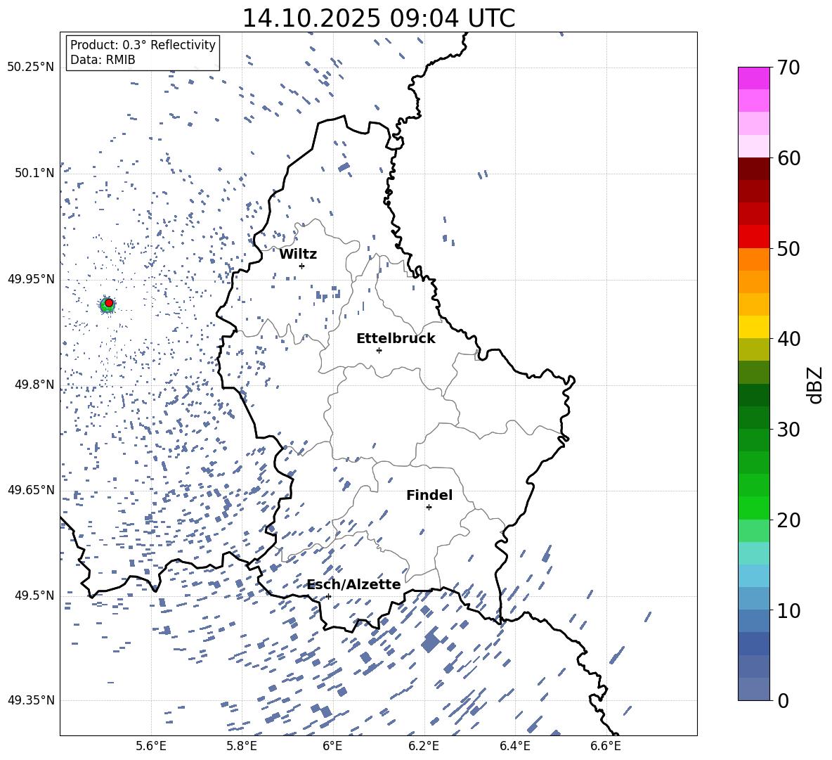Click the Findel station cross marker
Viewport: 832px width, 760px height.
pyautogui.click(x=429, y=508)
